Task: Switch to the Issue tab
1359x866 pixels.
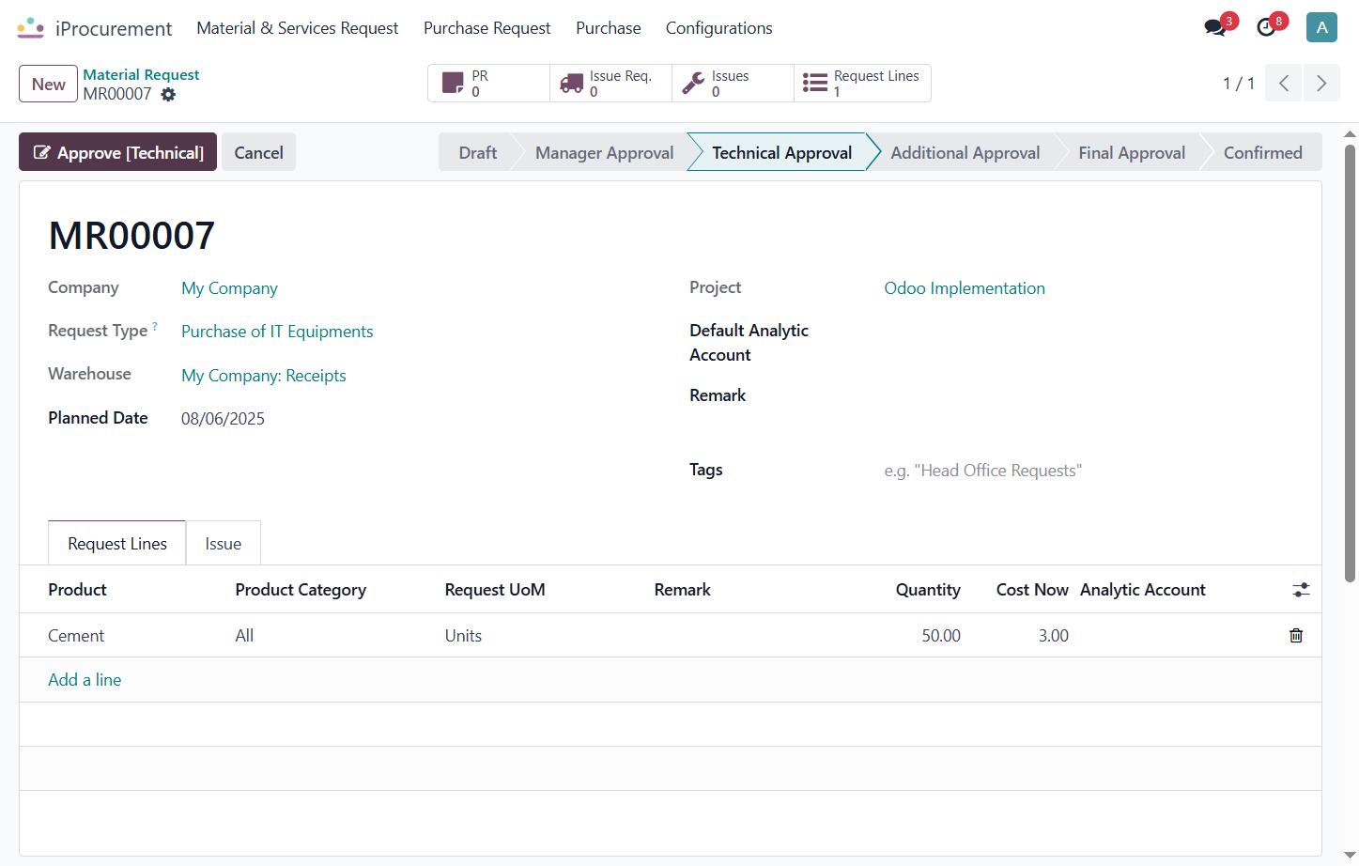Action: click(x=224, y=543)
